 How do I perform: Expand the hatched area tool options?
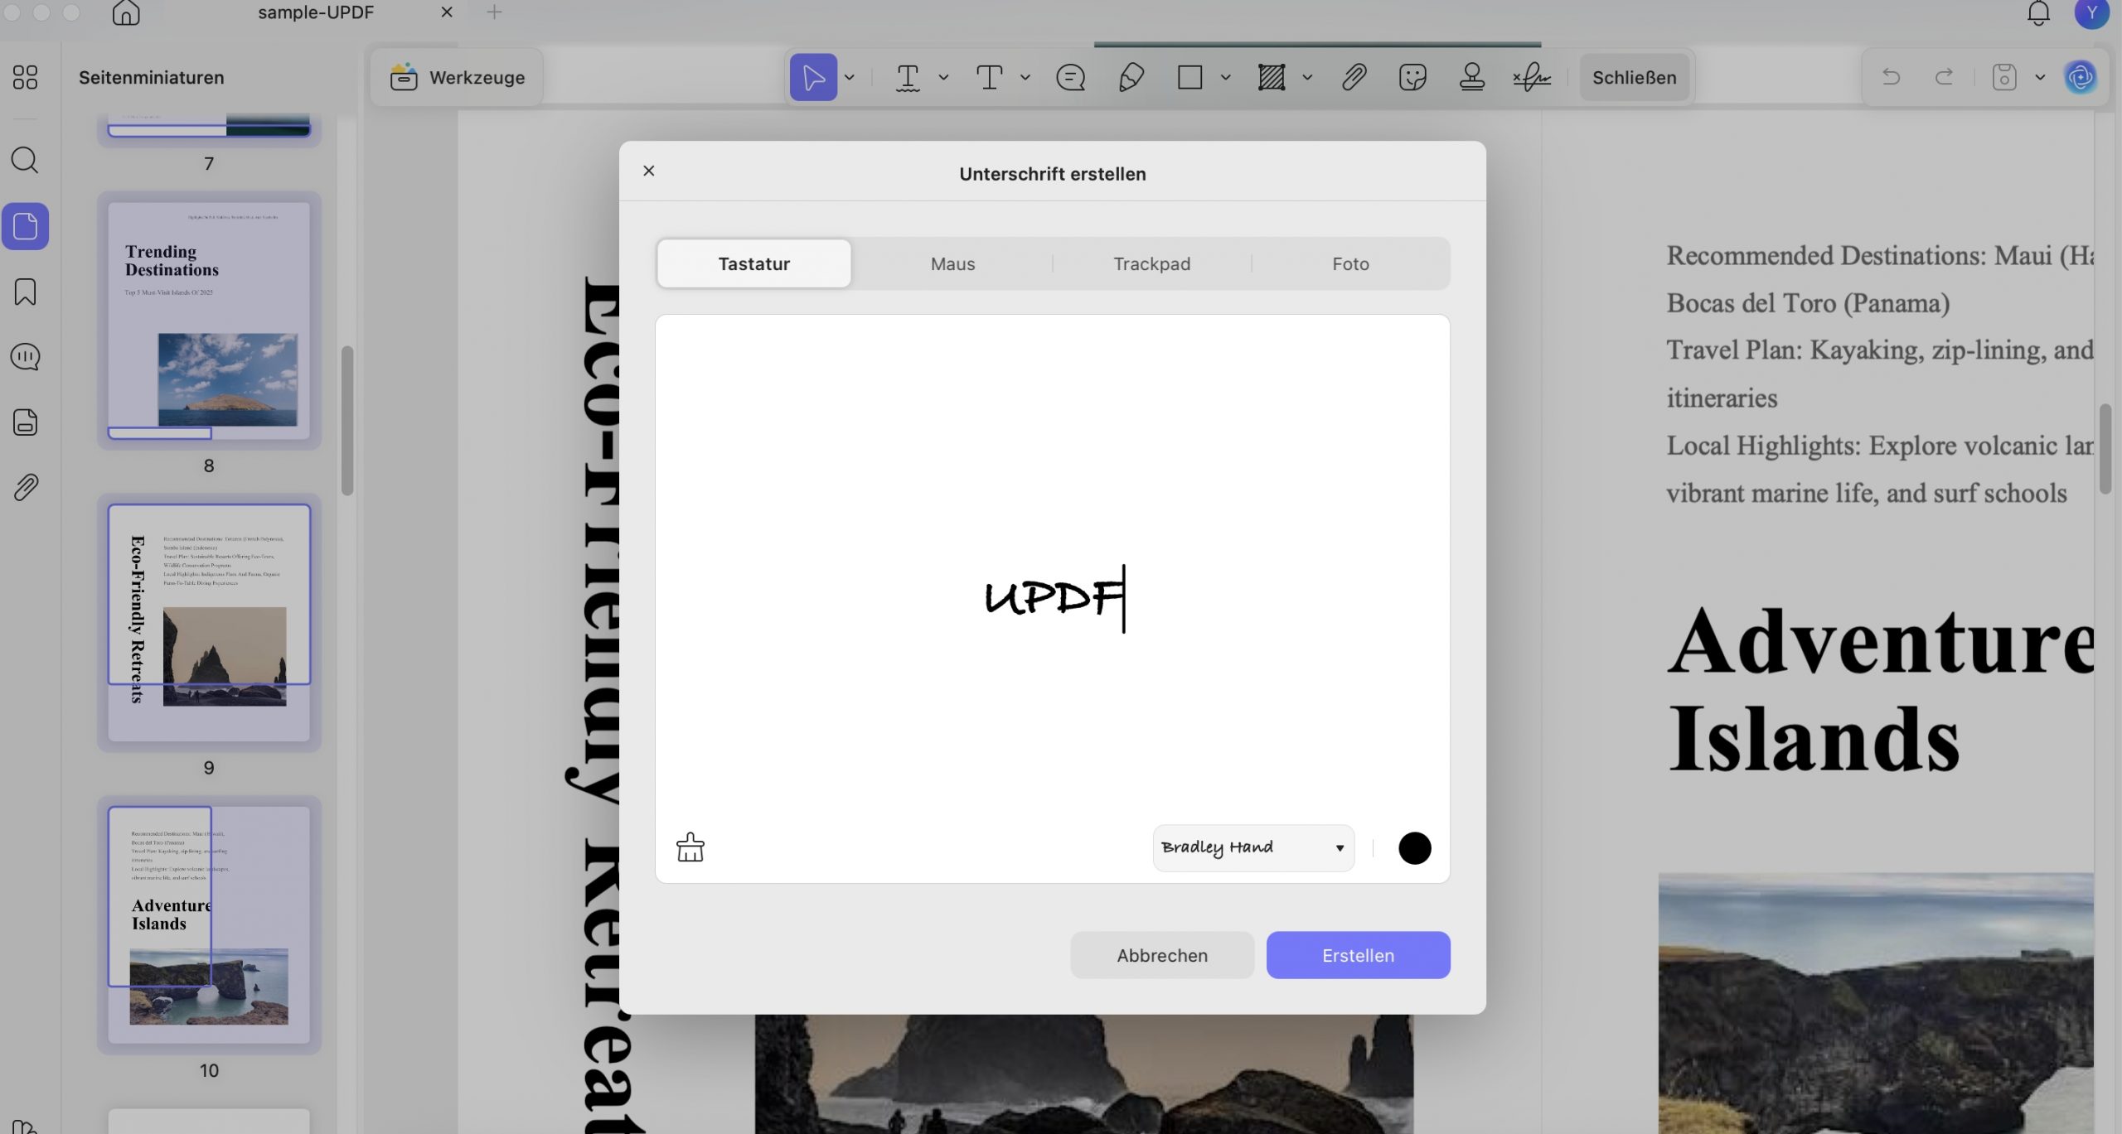(x=1307, y=77)
